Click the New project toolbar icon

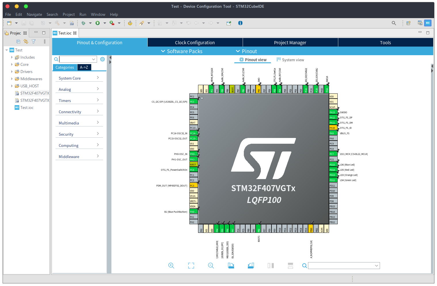pos(9,23)
